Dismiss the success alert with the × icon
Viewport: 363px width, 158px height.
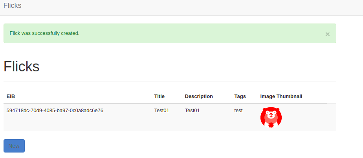pyautogui.click(x=327, y=34)
